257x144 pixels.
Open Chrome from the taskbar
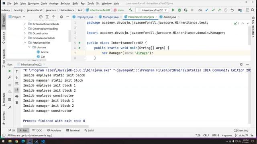pos(16,141)
